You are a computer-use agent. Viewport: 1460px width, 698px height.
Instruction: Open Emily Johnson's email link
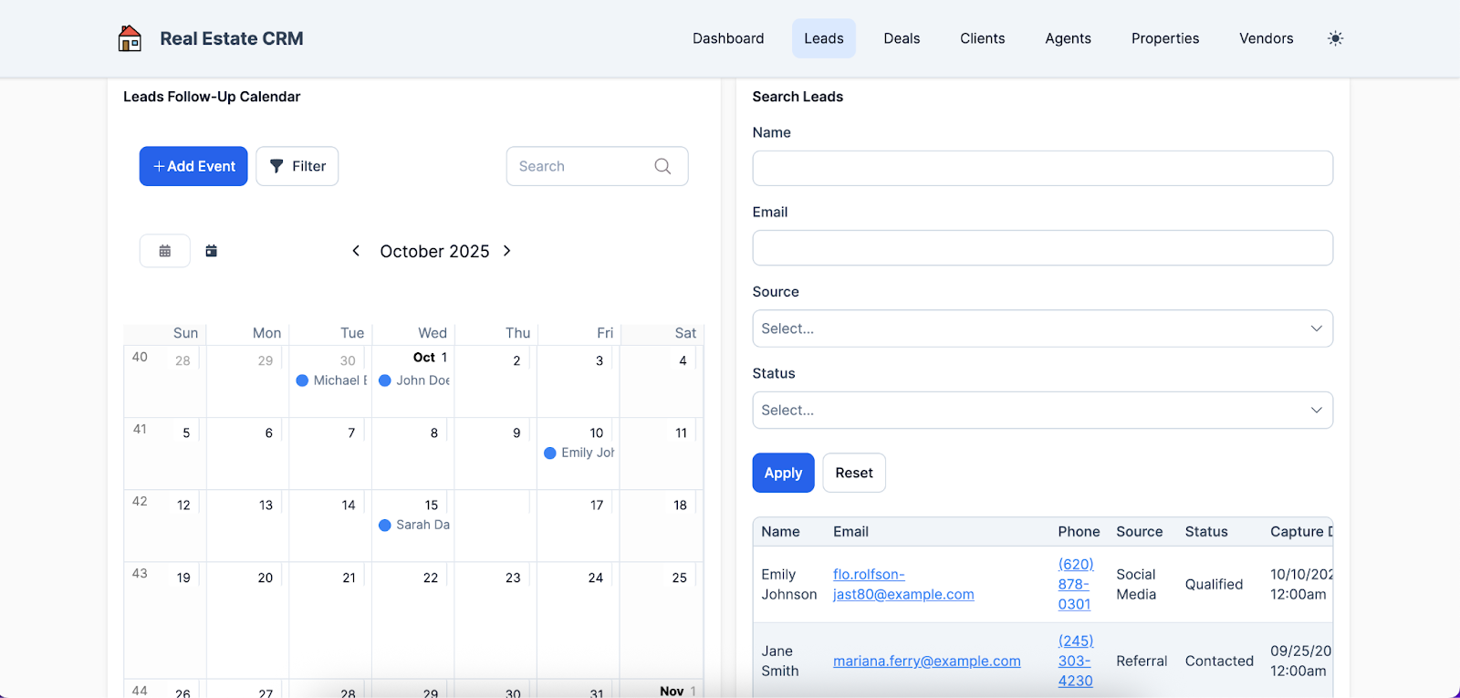click(x=902, y=584)
